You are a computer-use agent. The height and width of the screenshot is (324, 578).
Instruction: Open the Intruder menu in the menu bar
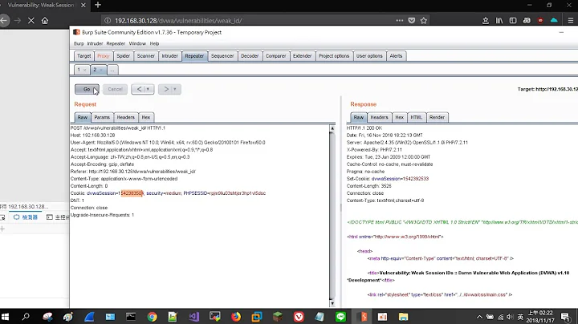tap(95, 43)
